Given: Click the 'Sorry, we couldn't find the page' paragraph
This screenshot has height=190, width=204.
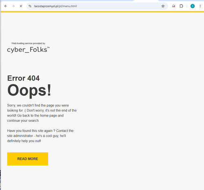Looking at the screenshot, I should point(42,113).
